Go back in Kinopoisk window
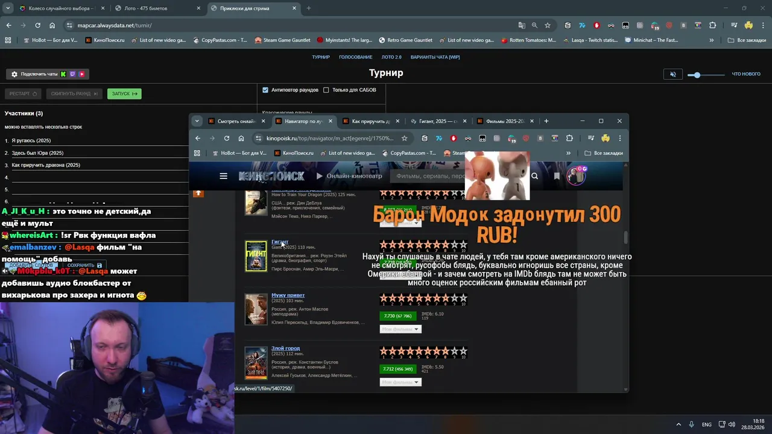The width and height of the screenshot is (772, 434). (198, 138)
